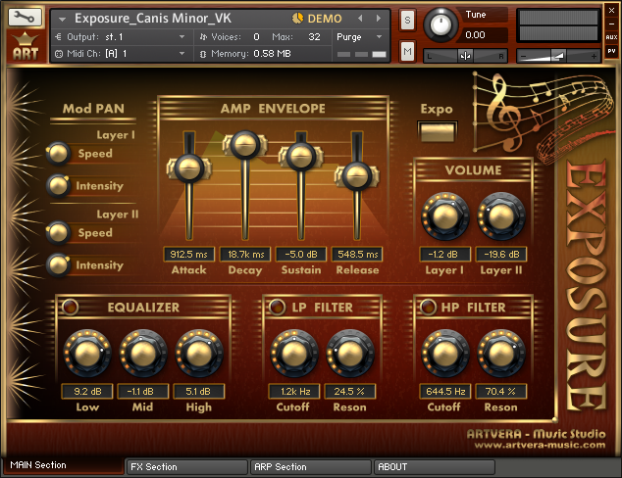Screen dimensions: 622x478
Task: Mute the instrument with M button
Action: (407, 51)
